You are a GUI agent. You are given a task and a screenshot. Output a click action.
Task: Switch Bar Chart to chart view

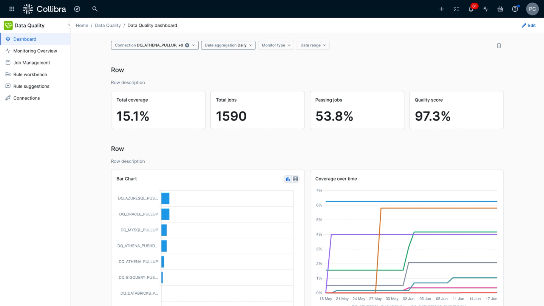tap(288, 179)
